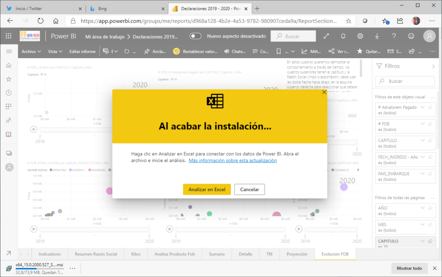Switch to Analiza Producto Fob tab
The height and width of the screenshot is (277, 442).
[x=174, y=254]
